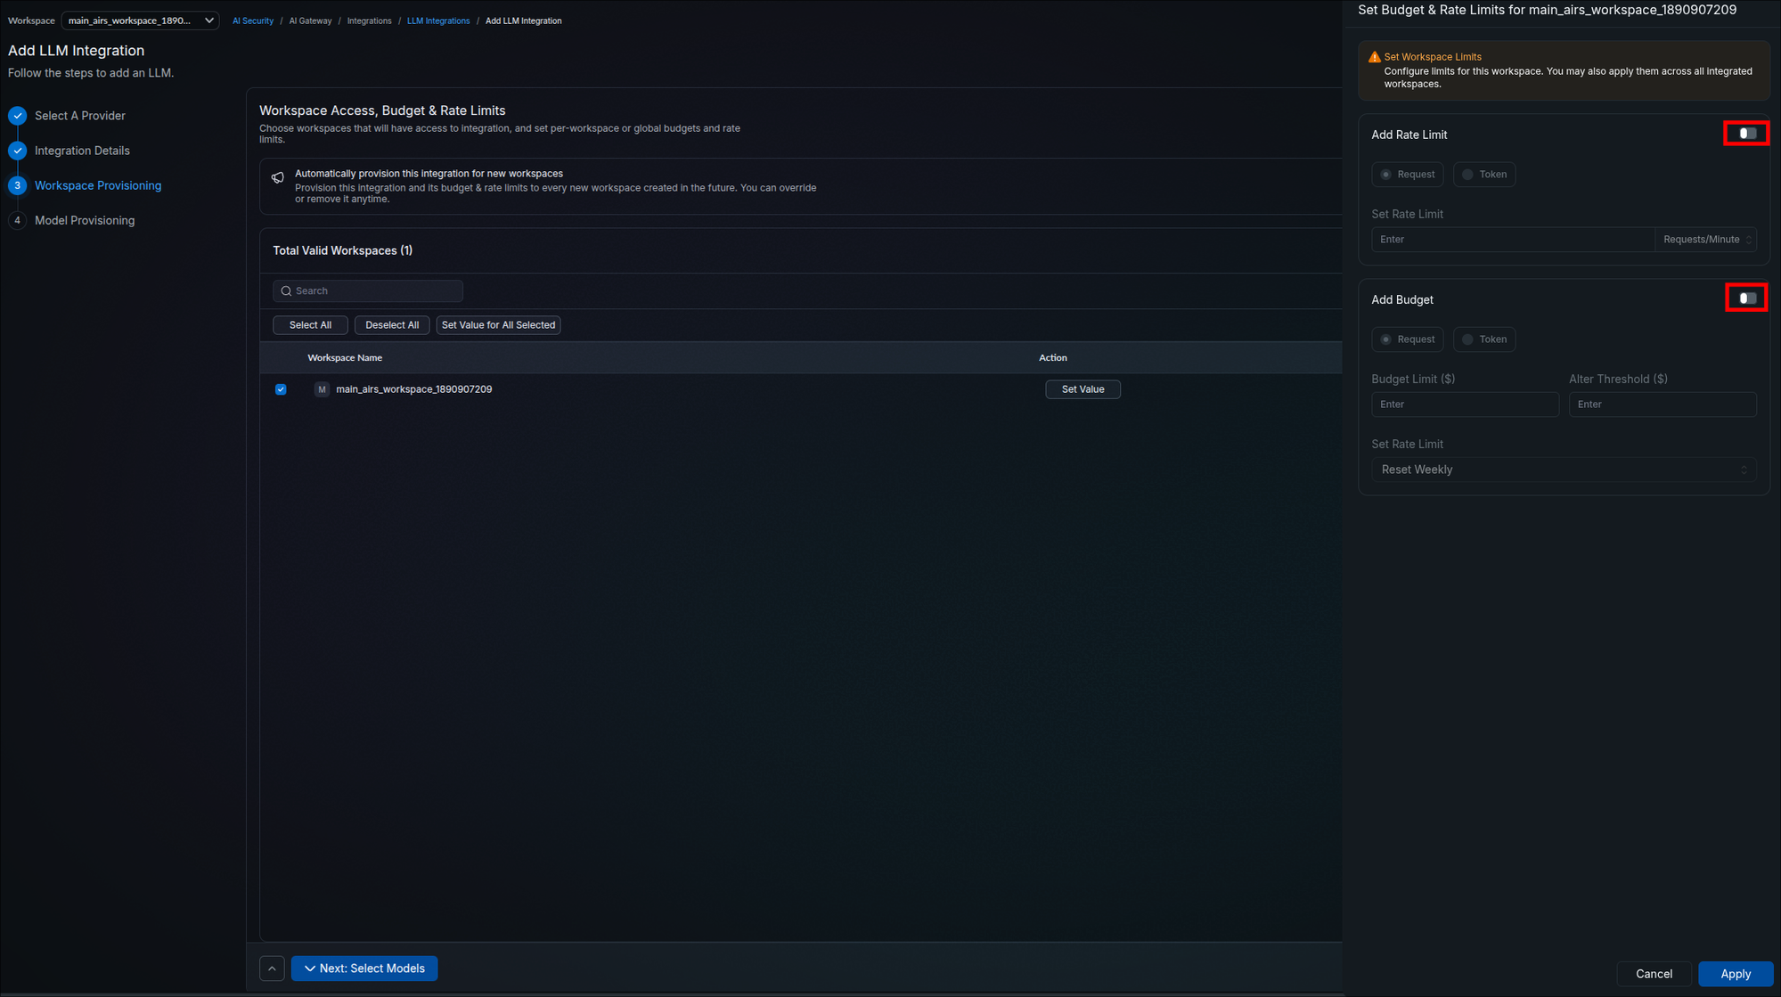
Task: Click the Deselect All button
Action: 392,325
